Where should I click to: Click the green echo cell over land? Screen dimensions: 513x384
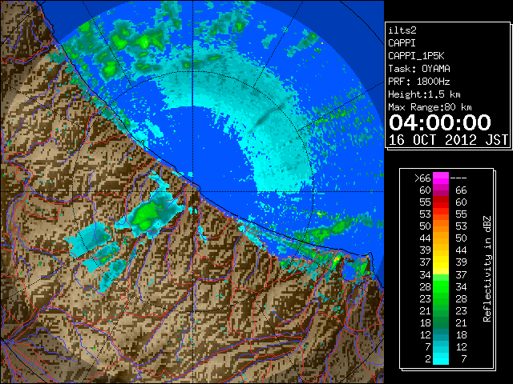[x=146, y=215]
